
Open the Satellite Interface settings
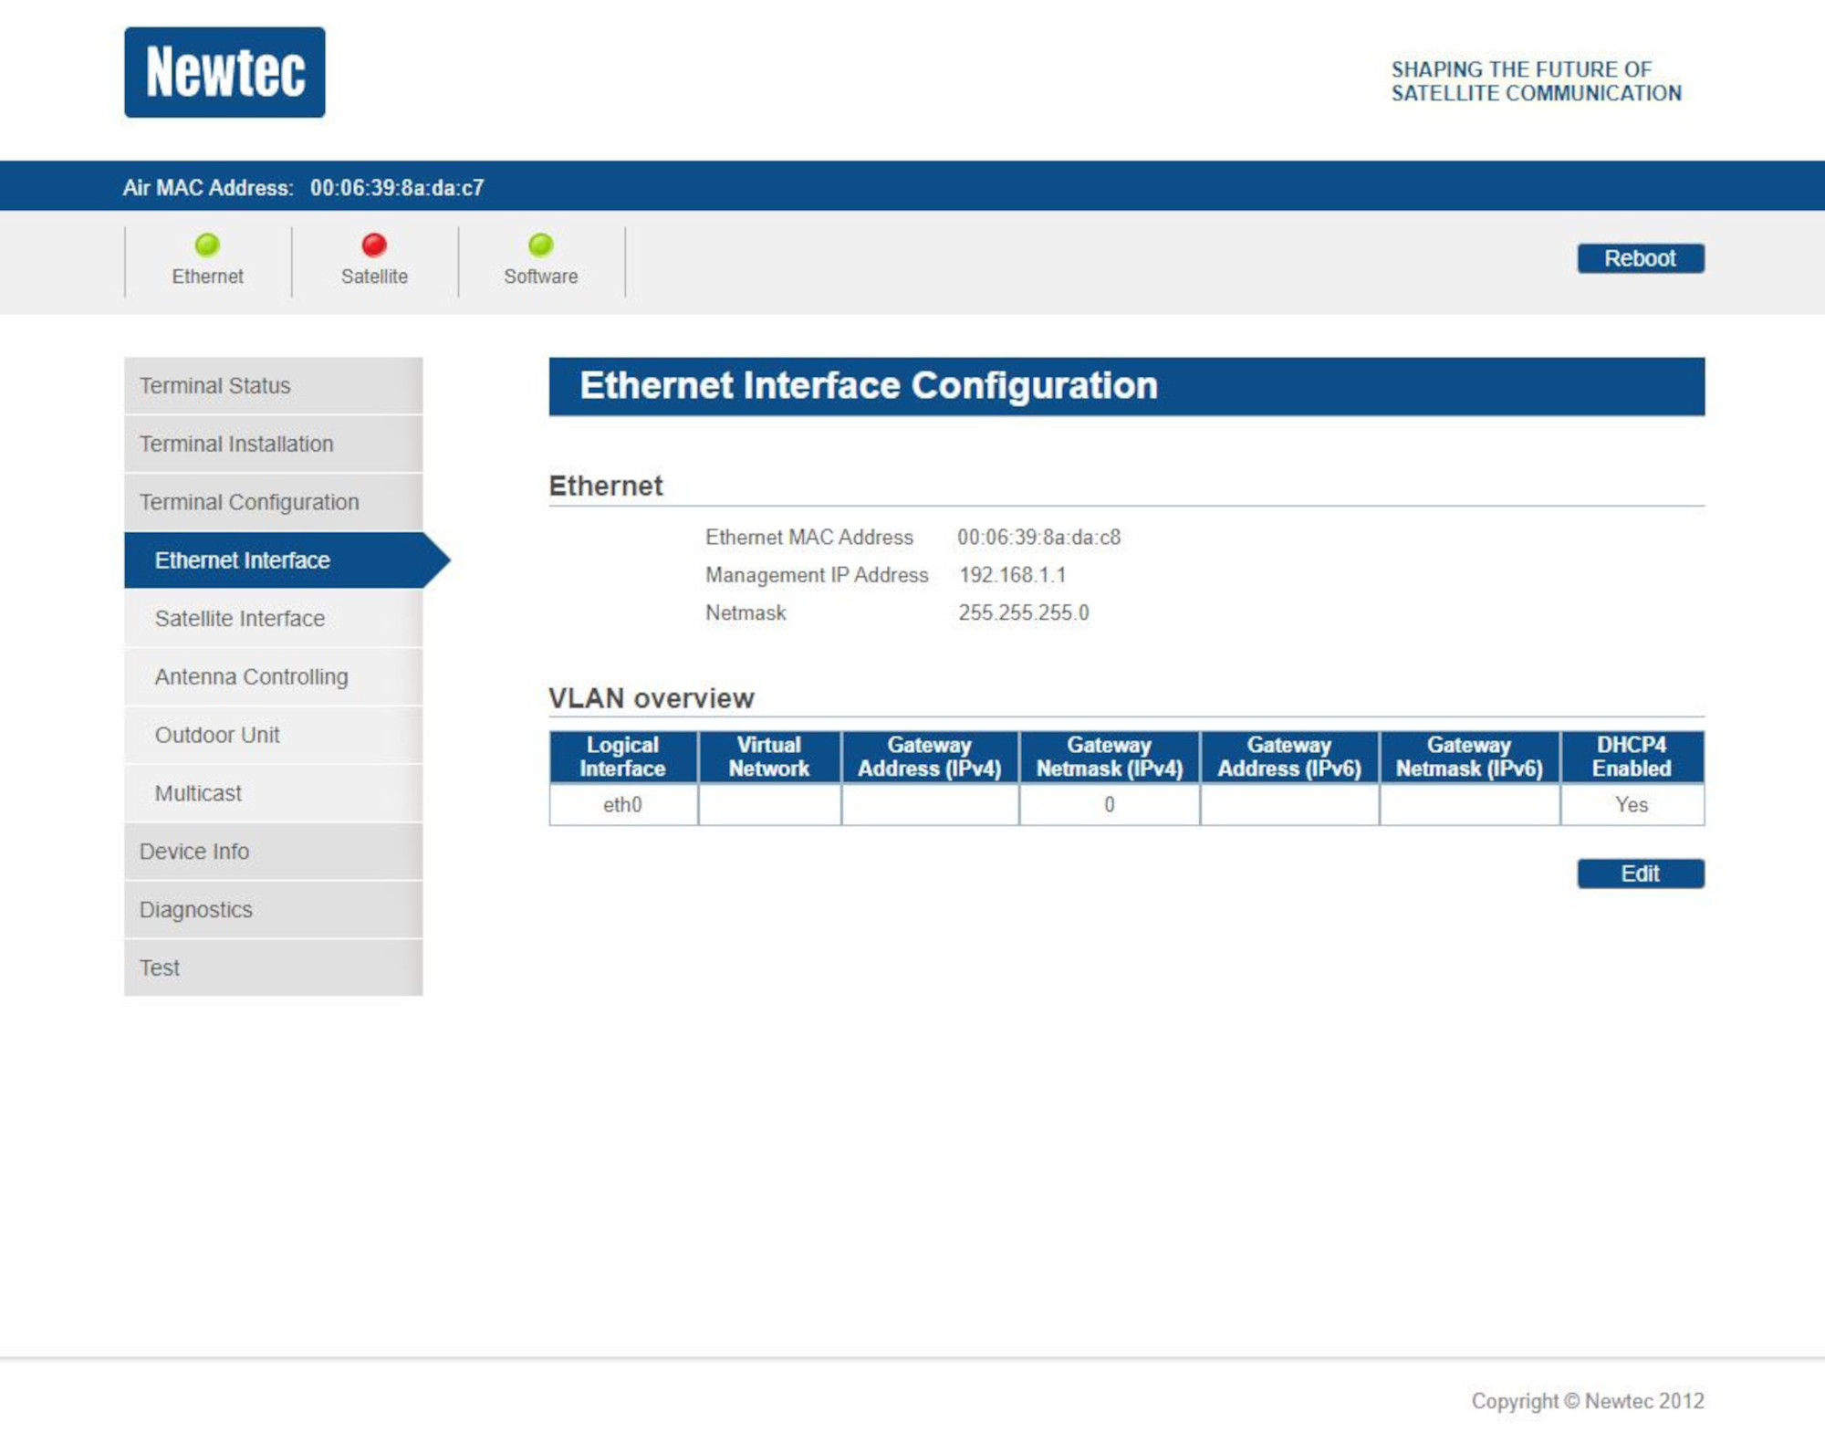[239, 619]
